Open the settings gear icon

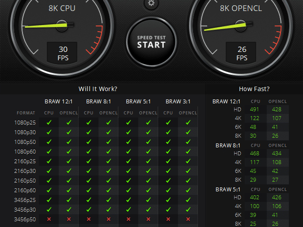pos(151,3)
